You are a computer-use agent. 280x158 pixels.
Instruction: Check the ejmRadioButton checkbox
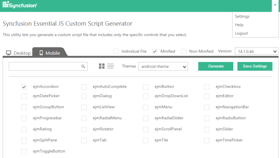click(x=207, y=118)
